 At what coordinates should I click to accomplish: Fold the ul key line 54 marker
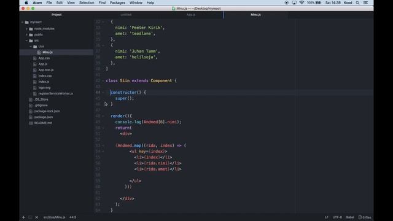(x=103, y=152)
